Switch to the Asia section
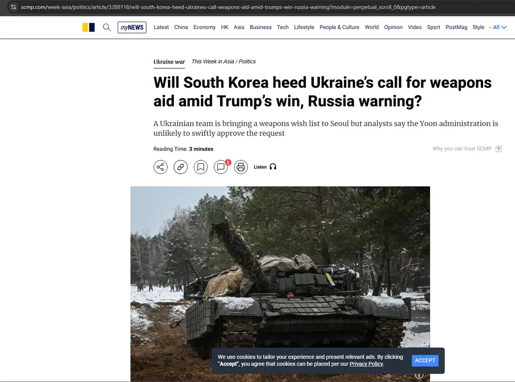This screenshot has height=382, width=515. (x=239, y=27)
